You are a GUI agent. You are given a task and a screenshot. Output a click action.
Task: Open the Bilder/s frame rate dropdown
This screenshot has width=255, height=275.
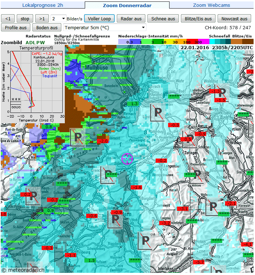(58, 19)
